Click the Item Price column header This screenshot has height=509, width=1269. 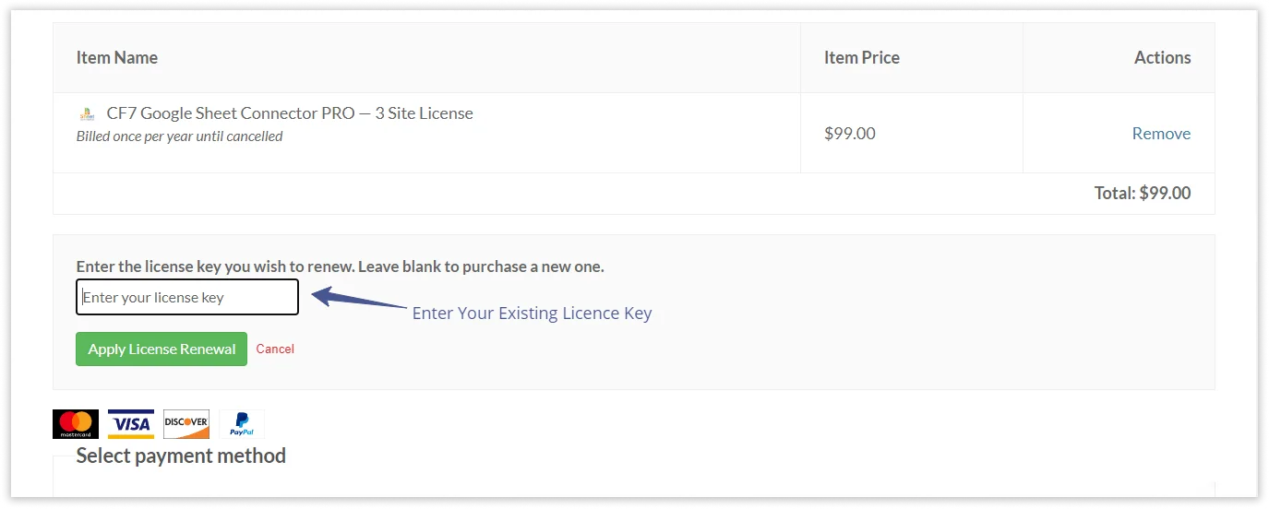coord(861,58)
